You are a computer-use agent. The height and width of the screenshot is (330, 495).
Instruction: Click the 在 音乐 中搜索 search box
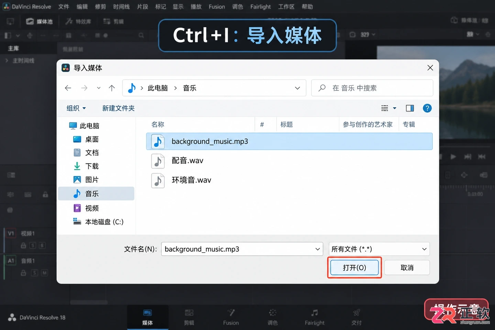pos(372,88)
